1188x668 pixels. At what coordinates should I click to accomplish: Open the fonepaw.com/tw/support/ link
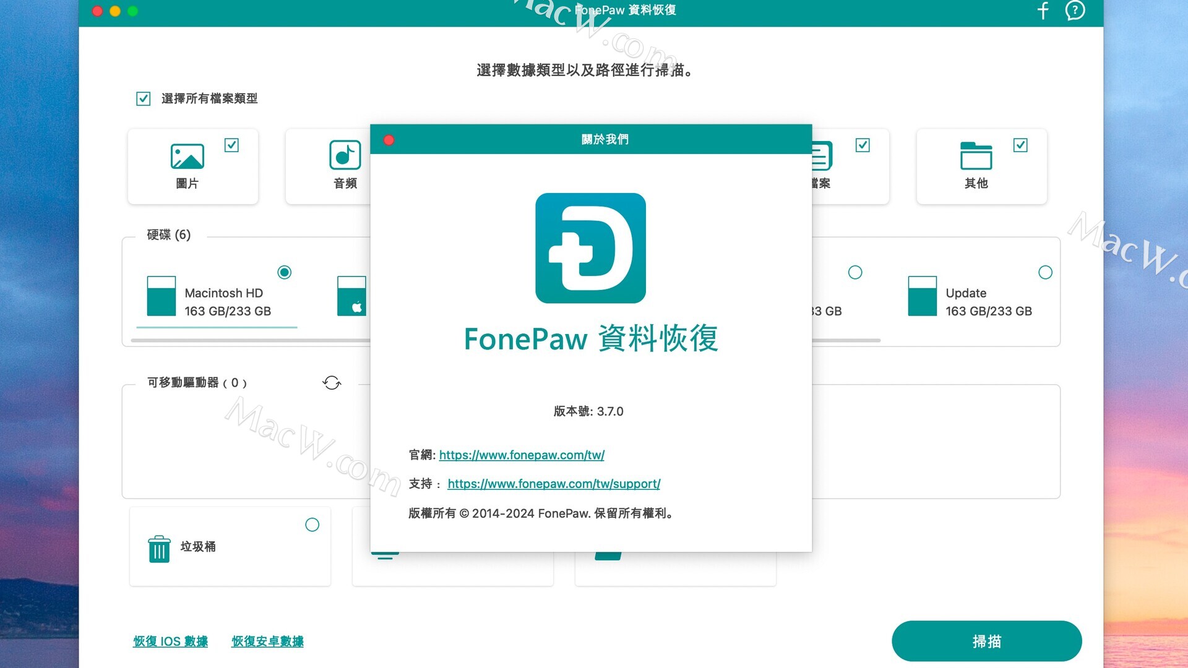tap(554, 484)
